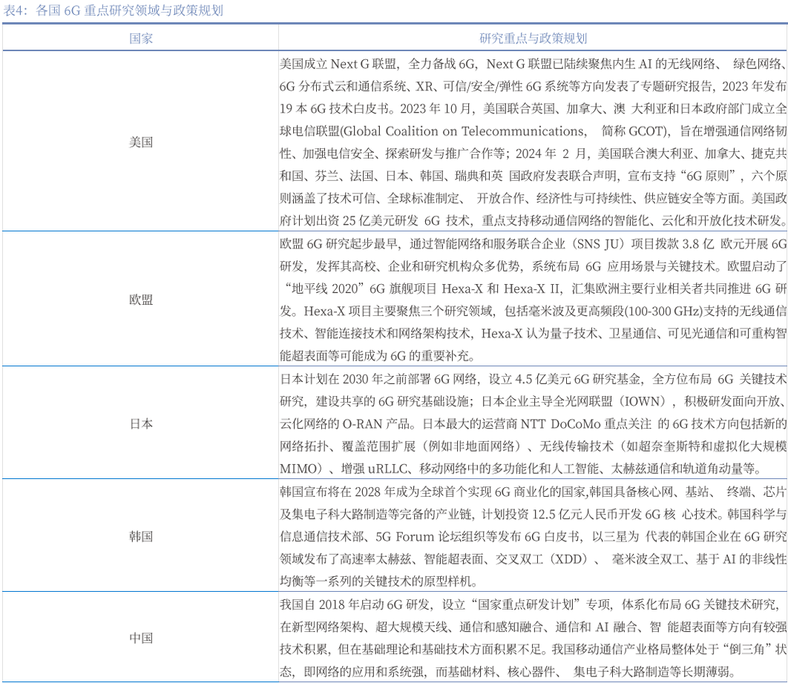Screen dimensions: 788x683
Task: Click the '研究重点与政策规划' column header
Action: (533, 38)
